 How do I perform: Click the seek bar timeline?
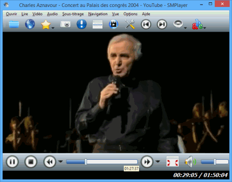click(102, 162)
